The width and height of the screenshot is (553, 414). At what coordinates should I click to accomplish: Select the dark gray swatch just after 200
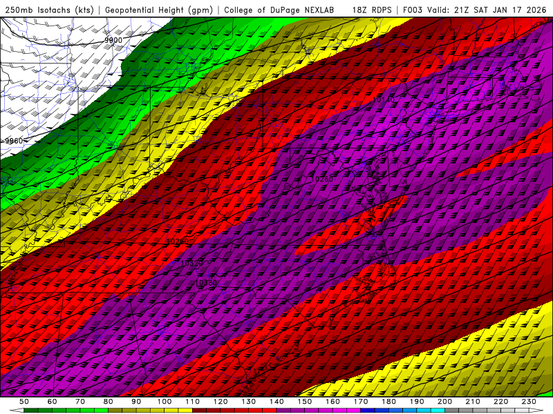(452, 411)
